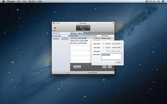
Task: Add project with bottom plus icon
Action: coord(68,73)
